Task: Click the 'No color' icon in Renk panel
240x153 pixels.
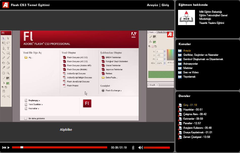Action: click(152, 46)
